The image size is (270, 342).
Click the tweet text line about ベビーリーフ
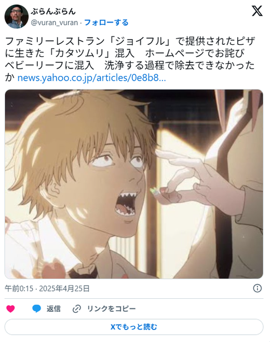tap(130, 66)
